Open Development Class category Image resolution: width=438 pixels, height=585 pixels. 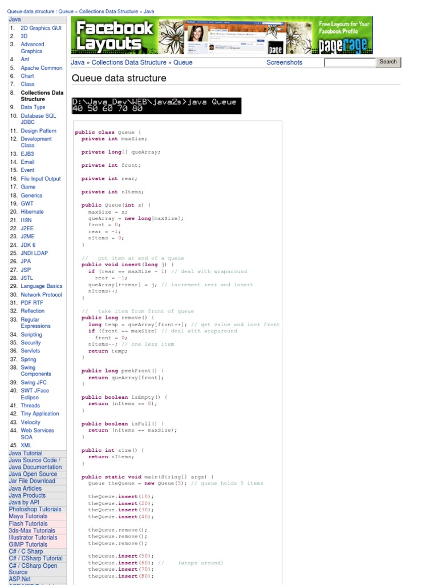click(36, 142)
